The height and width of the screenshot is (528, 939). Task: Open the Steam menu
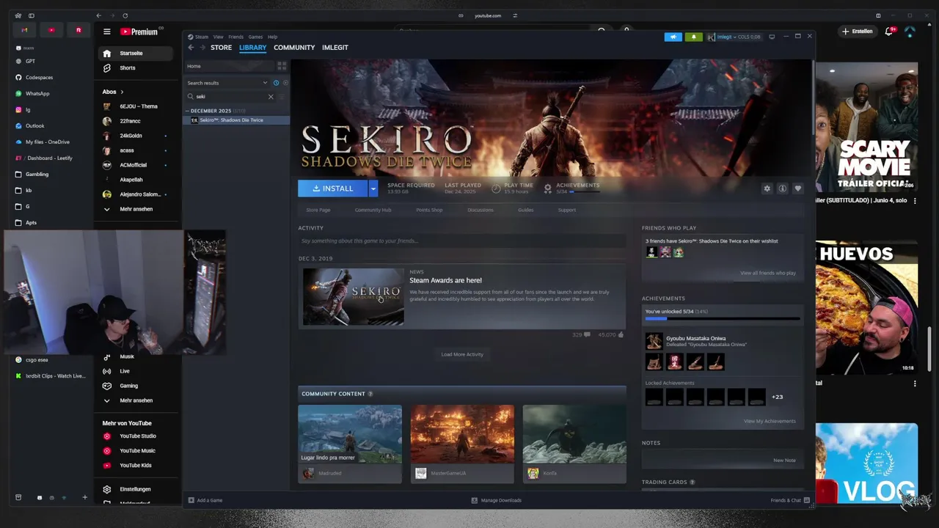coord(202,37)
